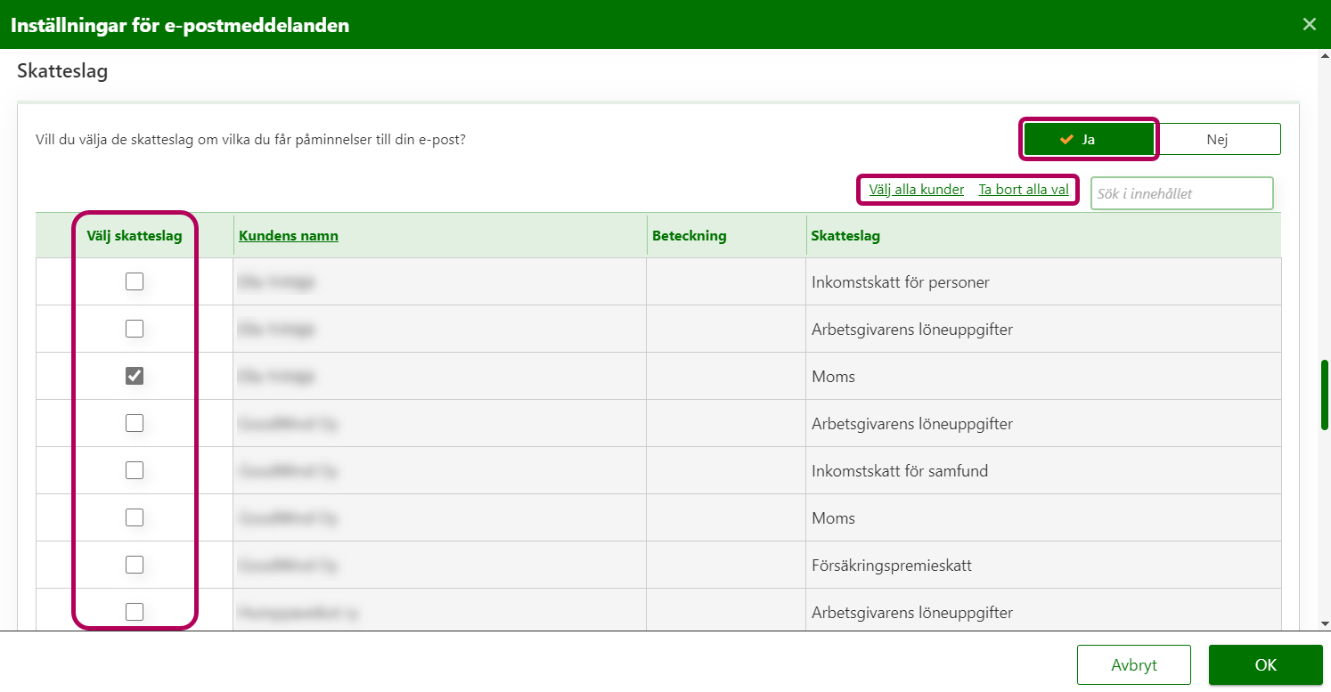The width and height of the screenshot is (1331, 692).
Task: Check the Försäkringspremieskatt row checkbox
Action: pos(135,565)
